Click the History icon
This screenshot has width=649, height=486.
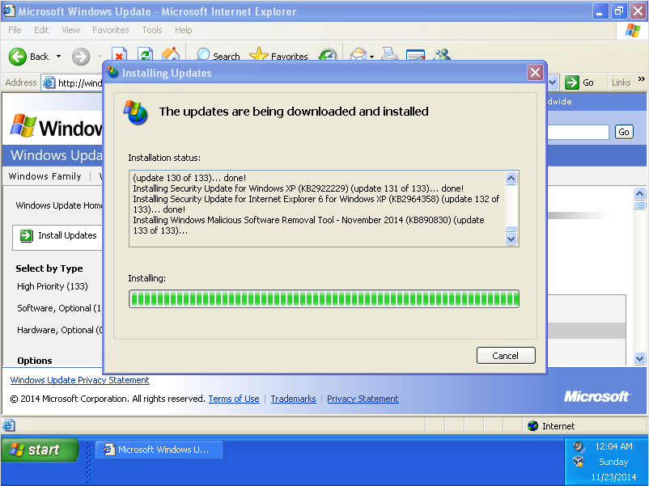coord(327,54)
